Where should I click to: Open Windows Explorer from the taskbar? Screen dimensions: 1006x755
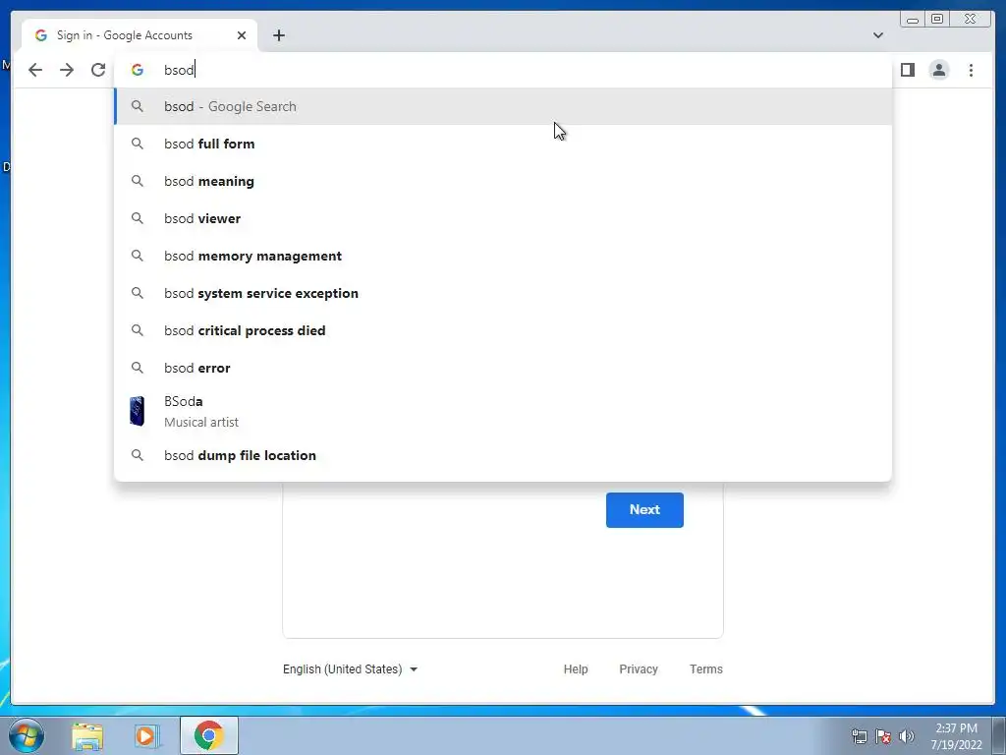point(87,735)
